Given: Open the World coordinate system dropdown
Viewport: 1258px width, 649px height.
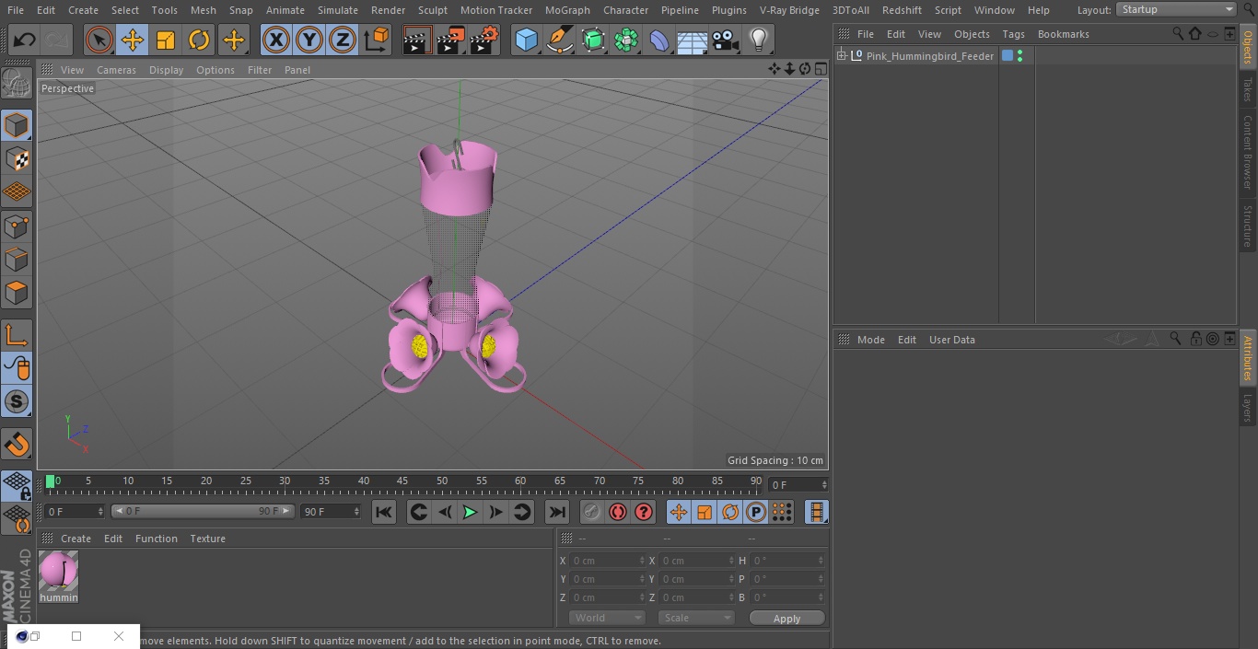Looking at the screenshot, I should 607,618.
